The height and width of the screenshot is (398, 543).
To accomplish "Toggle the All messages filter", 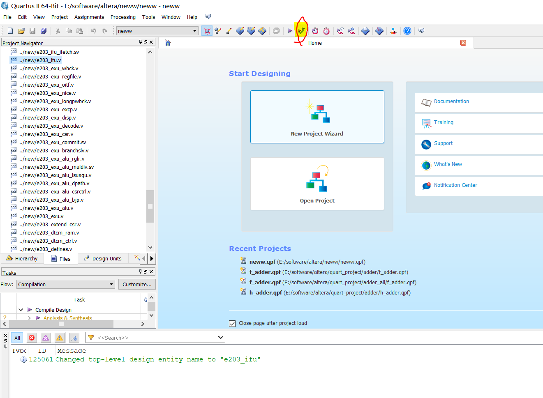I will 17,338.
